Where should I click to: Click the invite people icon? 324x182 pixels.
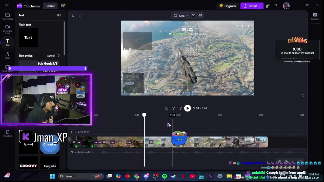point(268,6)
